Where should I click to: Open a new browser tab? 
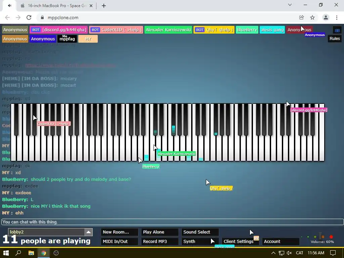pyautogui.click(x=104, y=6)
